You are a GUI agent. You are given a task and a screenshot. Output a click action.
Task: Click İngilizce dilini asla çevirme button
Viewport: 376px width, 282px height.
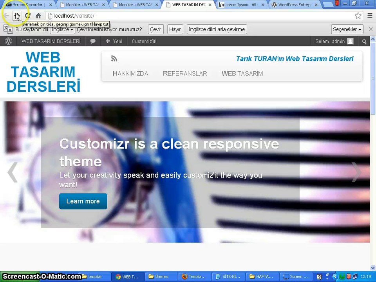click(217, 29)
